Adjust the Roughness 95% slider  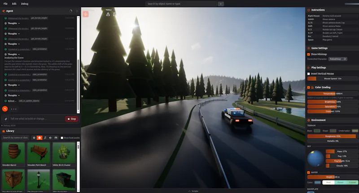[333, 136]
